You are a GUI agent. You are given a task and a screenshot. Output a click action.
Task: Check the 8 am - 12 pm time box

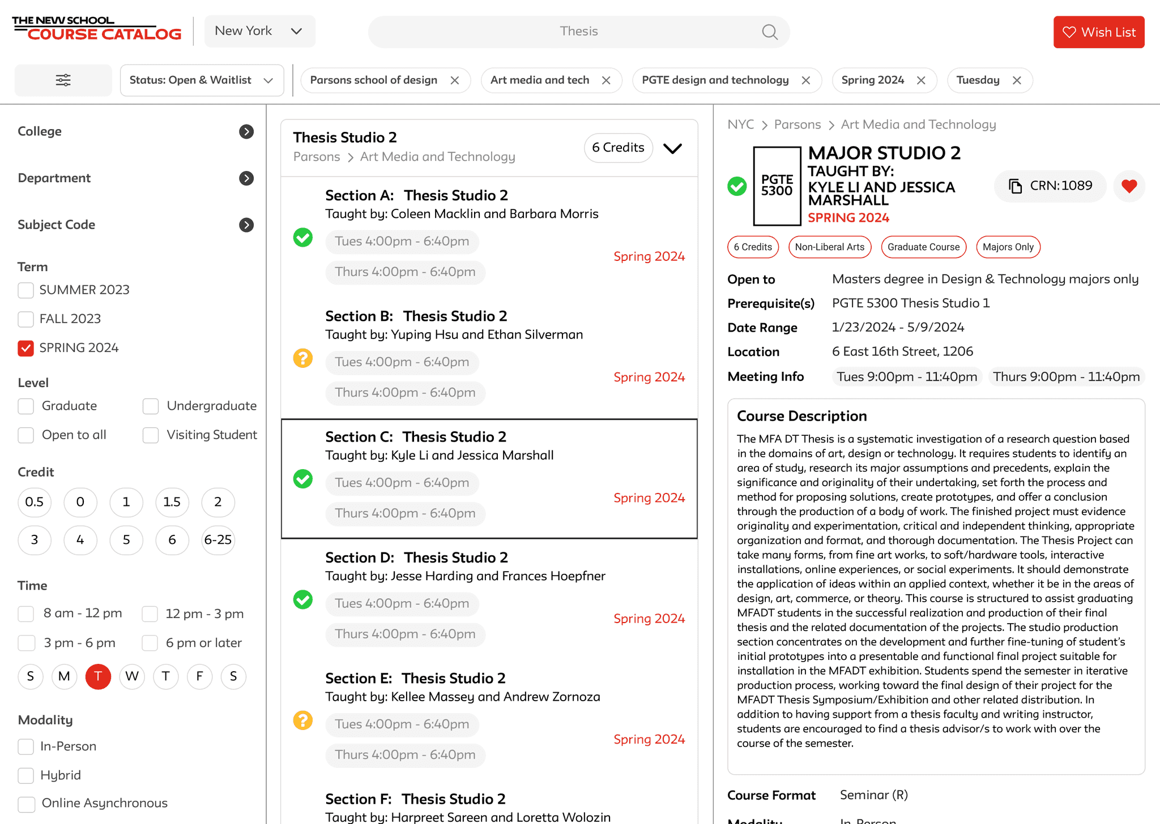(26, 614)
